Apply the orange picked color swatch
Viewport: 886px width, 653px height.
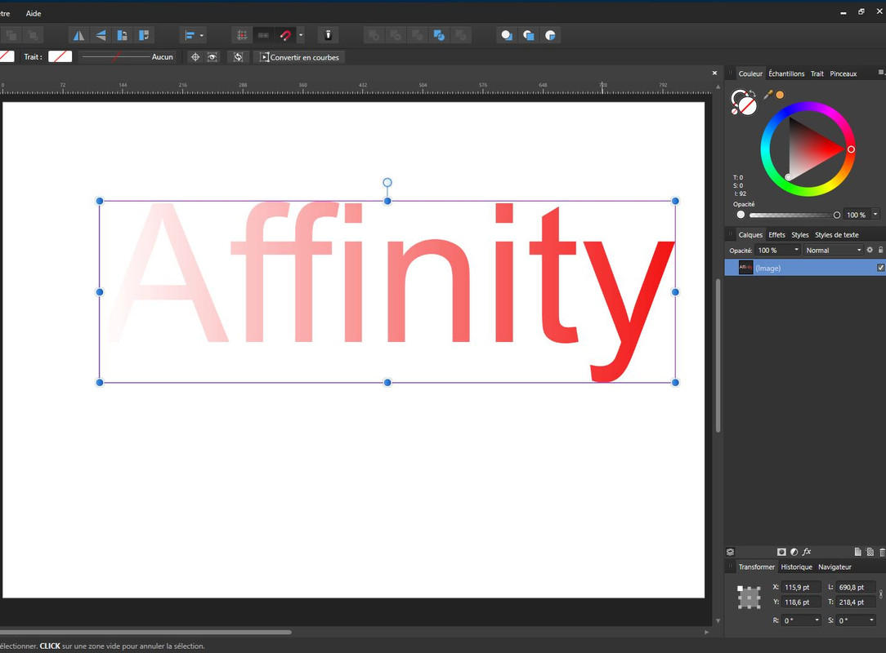[x=780, y=95]
